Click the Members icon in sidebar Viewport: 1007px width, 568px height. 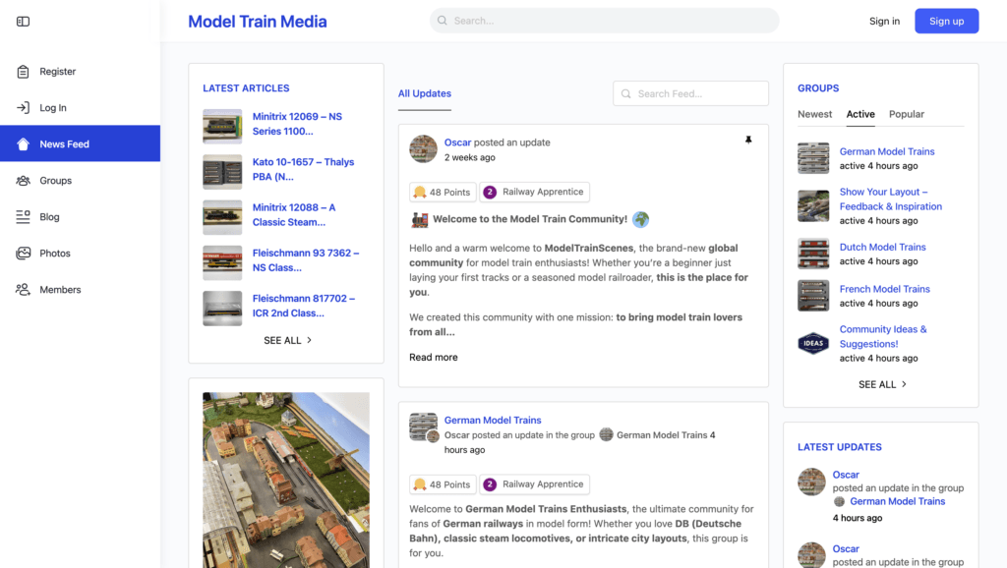(x=24, y=290)
